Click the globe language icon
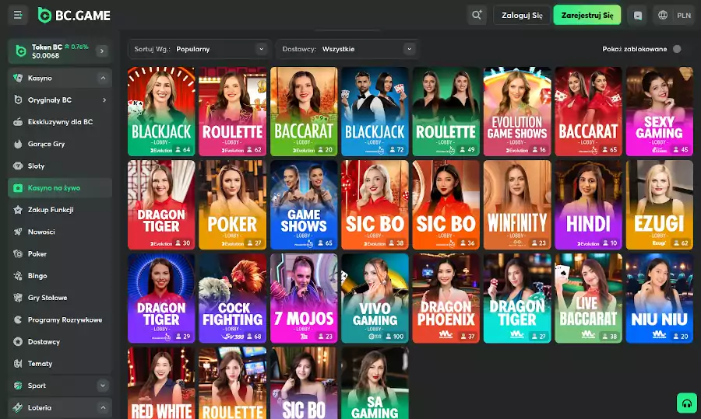 point(664,15)
